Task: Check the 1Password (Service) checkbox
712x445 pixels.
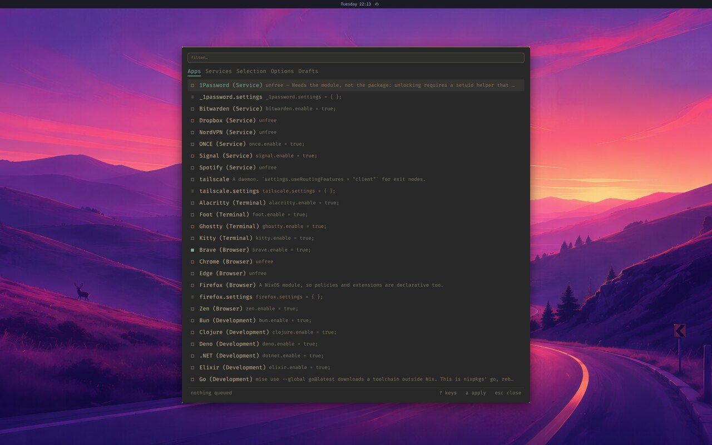Action: click(x=192, y=85)
